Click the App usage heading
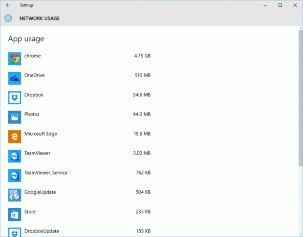 tap(26, 39)
